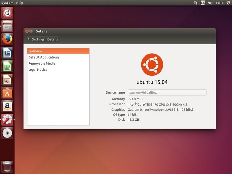
Task: Close the Details window
Action: pyautogui.click(x=27, y=31)
